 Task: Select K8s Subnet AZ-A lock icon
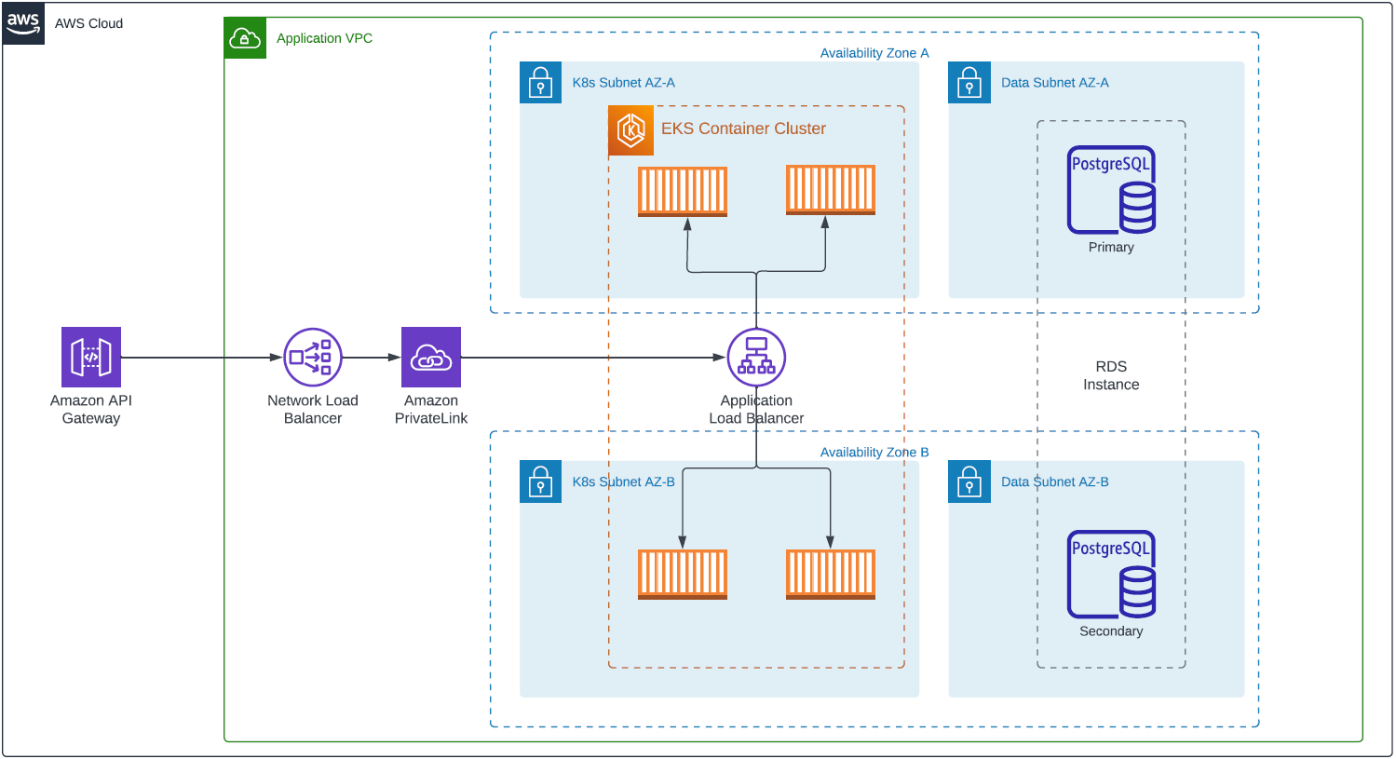[541, 83]
